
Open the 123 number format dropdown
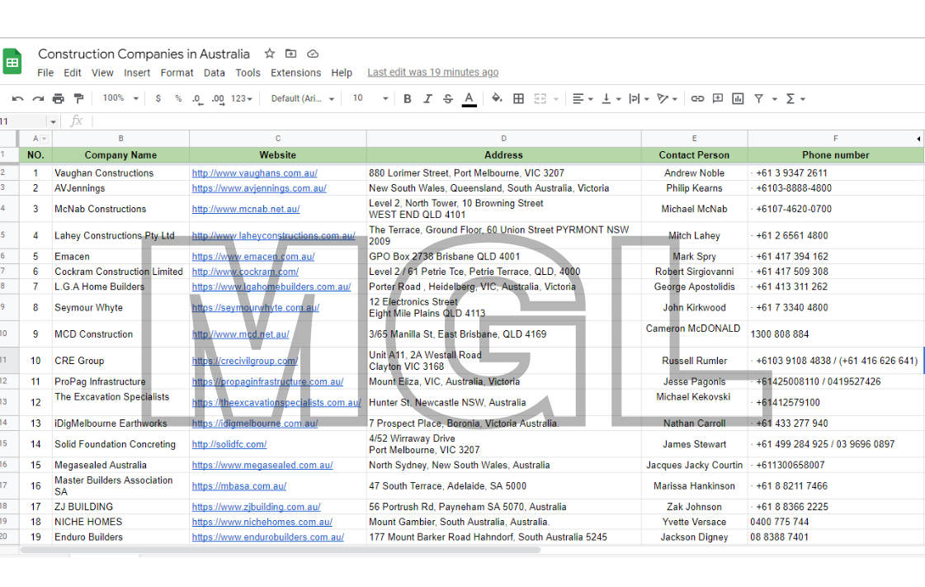pos(241,98)
